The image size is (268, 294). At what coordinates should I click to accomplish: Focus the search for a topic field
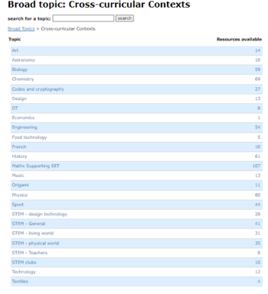(x=84, y=18)
